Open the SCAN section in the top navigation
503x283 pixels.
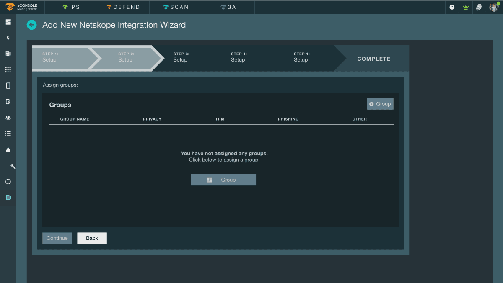coord(175,7)
